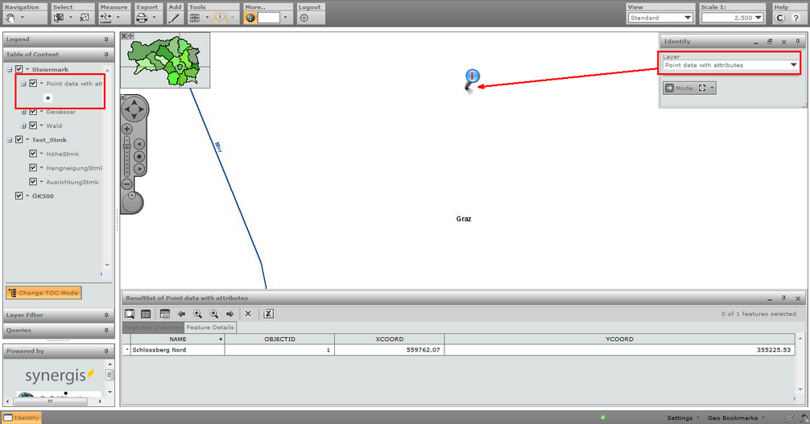Click the next extent arrow on map navigator
Screen dimensions: 810x424
point(139,169)
